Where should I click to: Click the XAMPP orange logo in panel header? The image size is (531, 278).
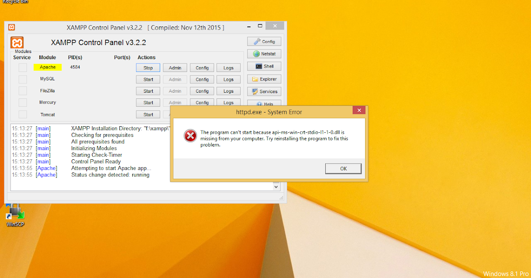point(17,43)
